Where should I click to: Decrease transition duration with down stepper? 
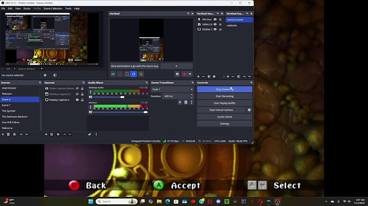[x=192, y=97]
